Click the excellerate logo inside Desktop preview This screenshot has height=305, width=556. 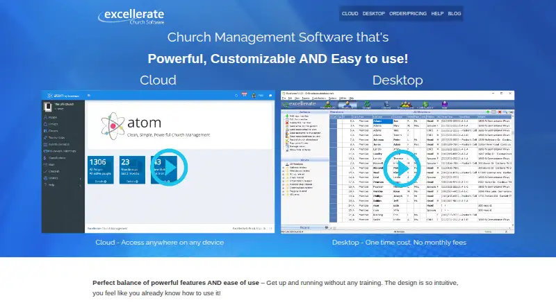click(299, 104)
